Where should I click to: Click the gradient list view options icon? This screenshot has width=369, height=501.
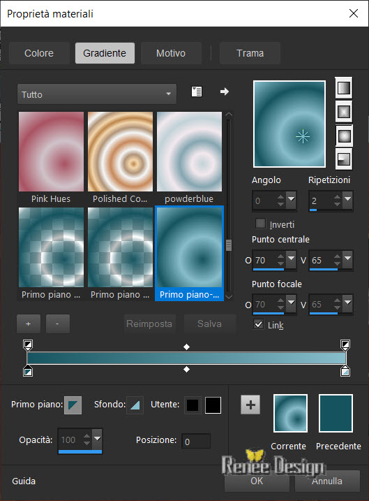(x=197, y=92)
